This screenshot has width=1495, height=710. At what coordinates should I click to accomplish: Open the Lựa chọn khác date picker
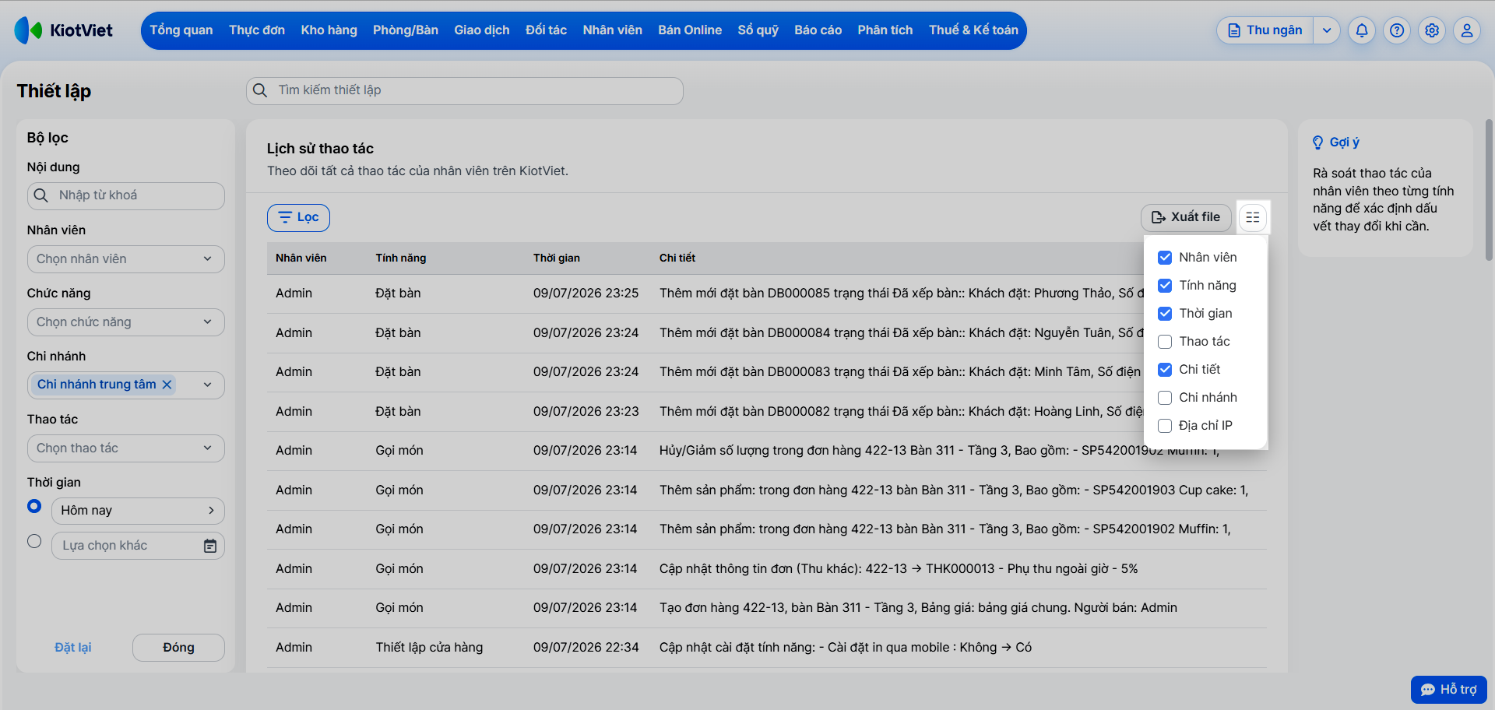138,546
